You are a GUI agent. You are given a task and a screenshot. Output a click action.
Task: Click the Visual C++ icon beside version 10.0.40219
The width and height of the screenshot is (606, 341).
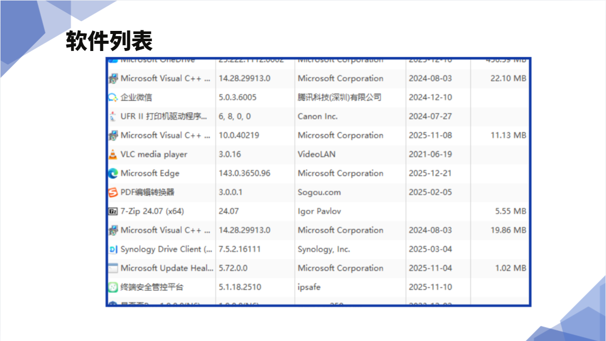click(x=113, y=135)
